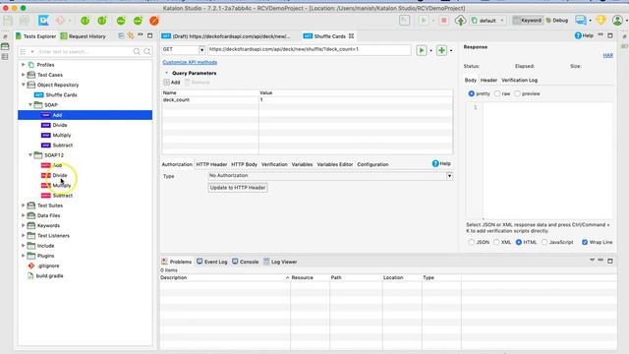Image resolution: width=629 pixels, height=354 pixels.
Task: Click the run test play icon in main toolbar
Action: (424, 21)
